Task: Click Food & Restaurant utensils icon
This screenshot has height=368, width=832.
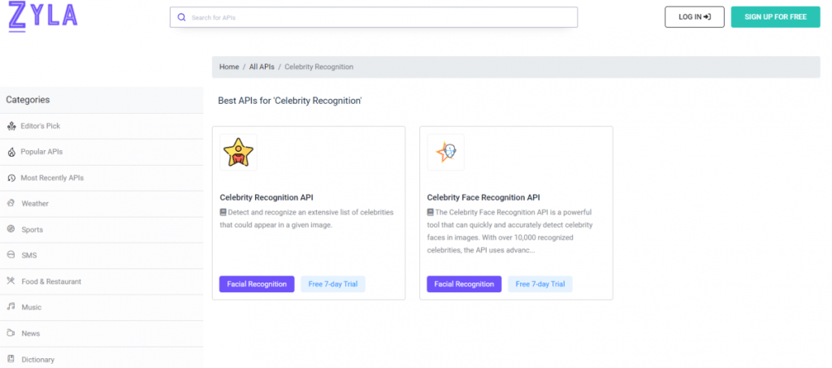Action: click(x=11, y=281)
